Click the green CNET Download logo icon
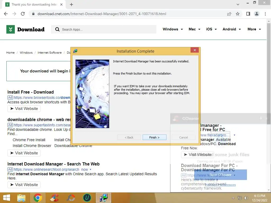 tap(11, 29)
